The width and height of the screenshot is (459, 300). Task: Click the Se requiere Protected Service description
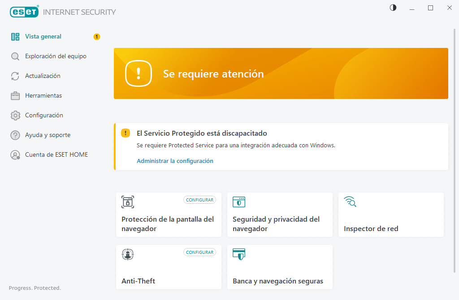(236, 146)
